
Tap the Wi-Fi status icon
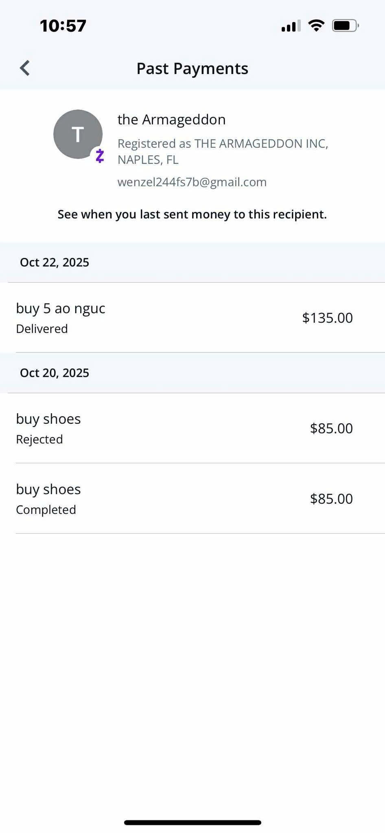[x=316, y=26]
